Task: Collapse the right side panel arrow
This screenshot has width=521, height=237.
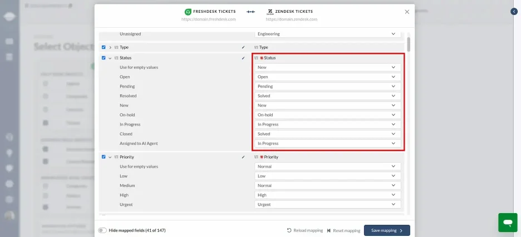Action: click(514, 12)
